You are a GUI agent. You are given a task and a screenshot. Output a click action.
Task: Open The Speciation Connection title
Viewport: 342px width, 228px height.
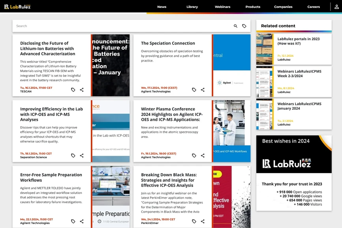(168, 43)
